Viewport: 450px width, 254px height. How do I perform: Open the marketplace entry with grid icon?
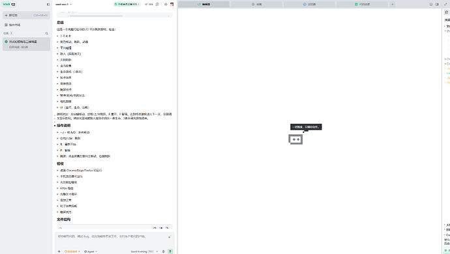(12, 25)
